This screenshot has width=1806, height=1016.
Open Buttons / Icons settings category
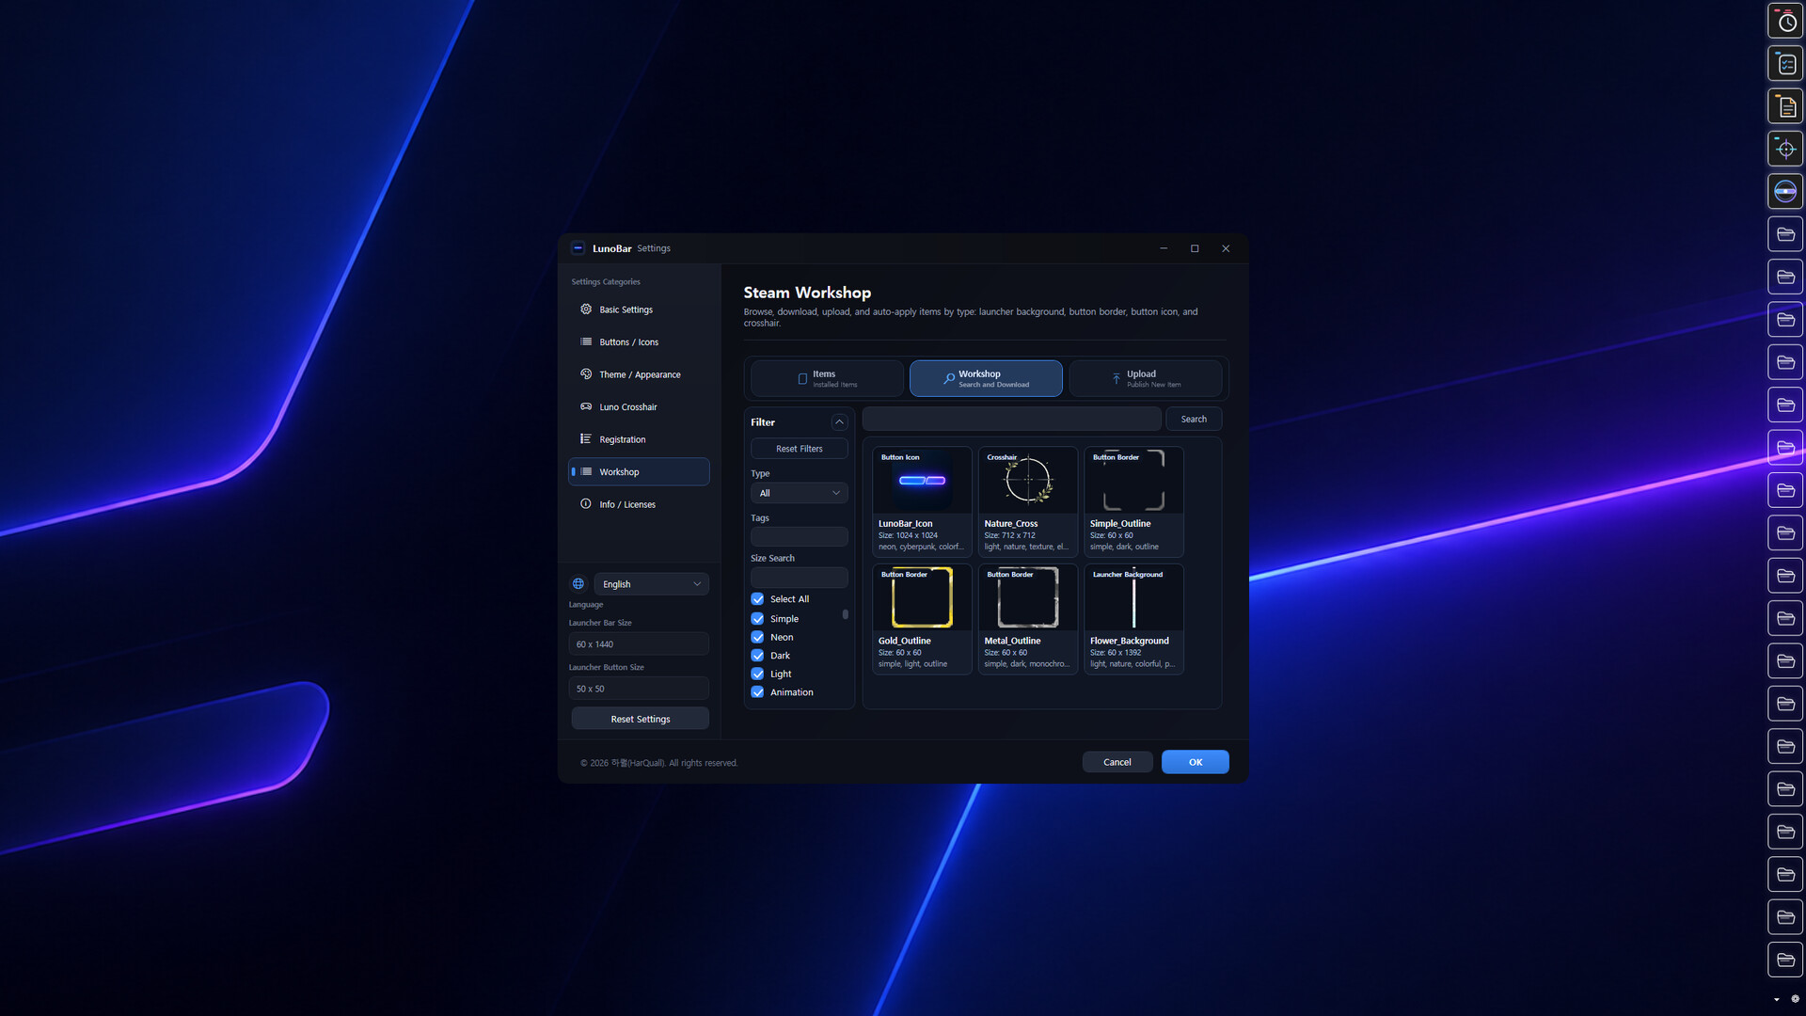pyautogui.click(x=639, y=342)
